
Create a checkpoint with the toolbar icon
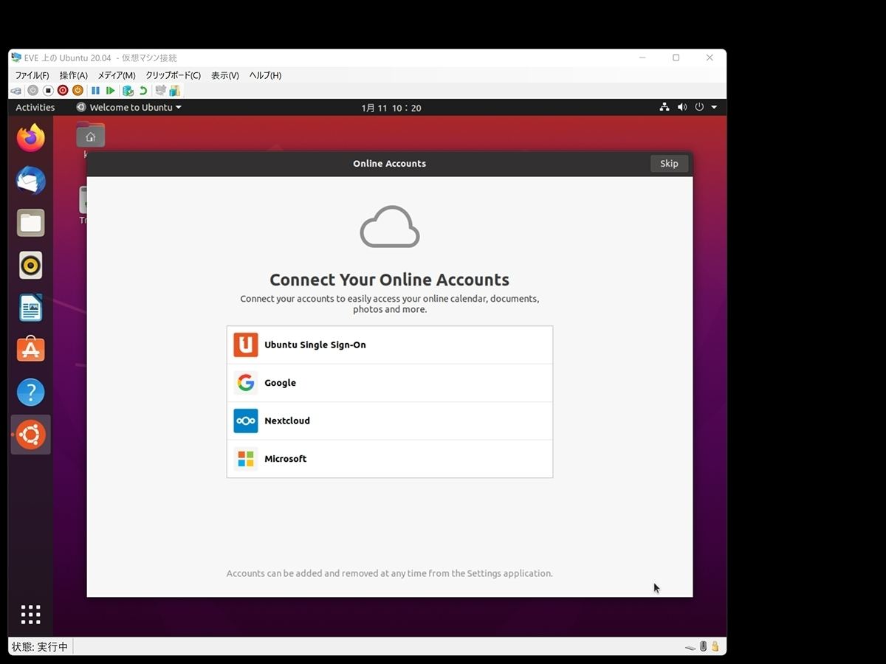click(128, 91)
